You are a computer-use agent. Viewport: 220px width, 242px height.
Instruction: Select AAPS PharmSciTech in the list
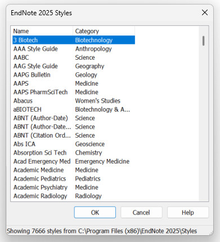point(74,92)
